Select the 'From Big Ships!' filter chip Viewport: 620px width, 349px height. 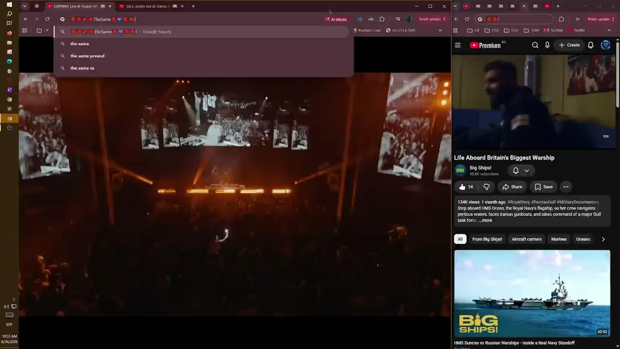point(487,239)
